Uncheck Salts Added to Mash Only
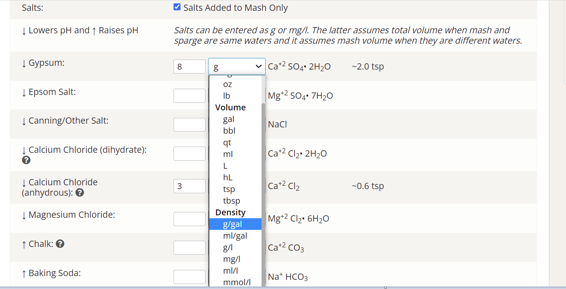Screen dimensions: 566x289 177,7
